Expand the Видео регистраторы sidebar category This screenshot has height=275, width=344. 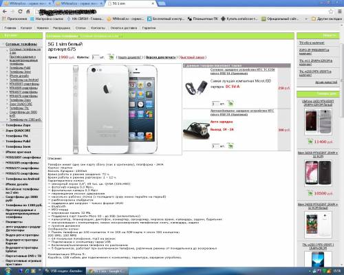(x=22, y=235)
